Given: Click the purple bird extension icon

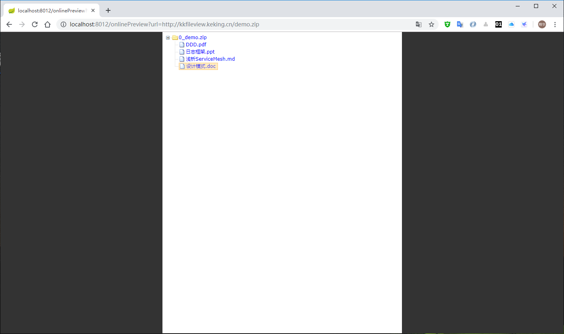Looking at the screenshot, I should click(524, 24).
